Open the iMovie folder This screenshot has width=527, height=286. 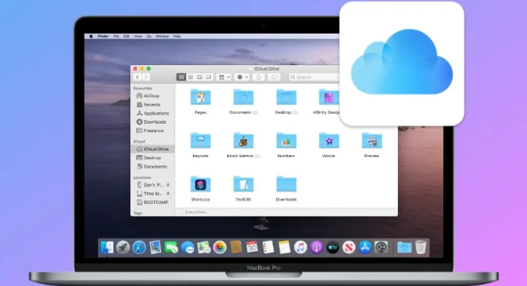328,140
